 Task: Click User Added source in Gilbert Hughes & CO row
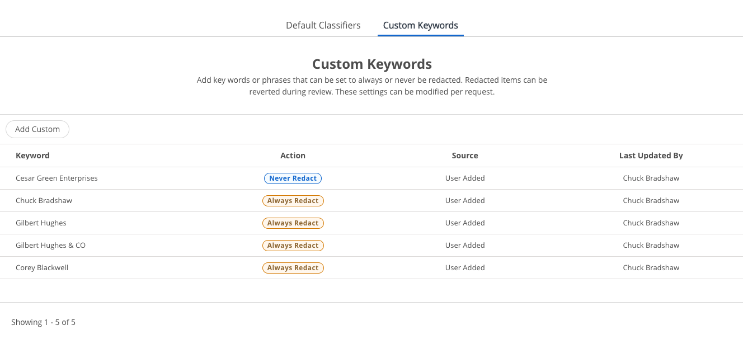465,245
